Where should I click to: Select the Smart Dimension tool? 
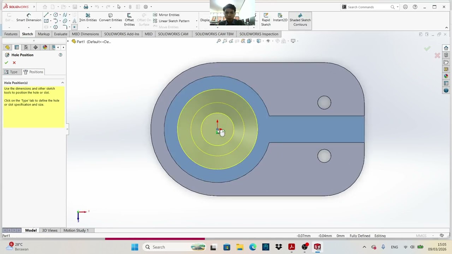pyautogui.click(x=29, y=18)
